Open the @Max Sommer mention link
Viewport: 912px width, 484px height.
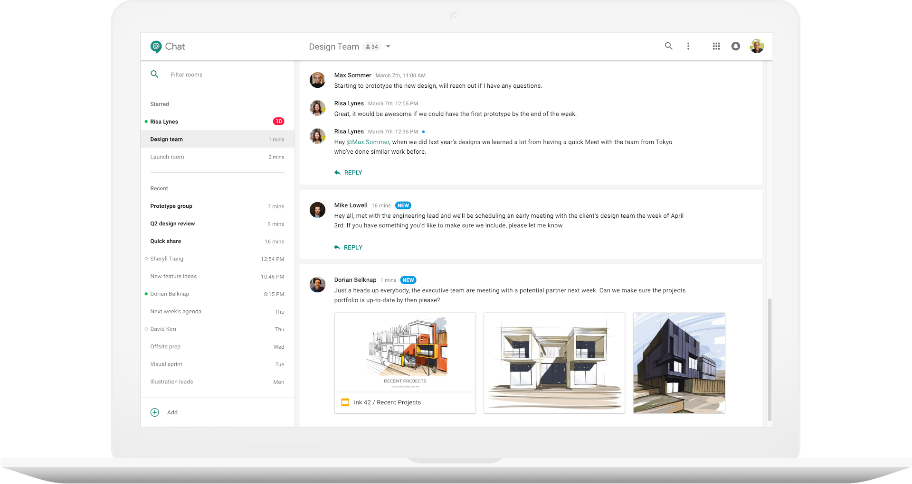[x=368, y=142]
